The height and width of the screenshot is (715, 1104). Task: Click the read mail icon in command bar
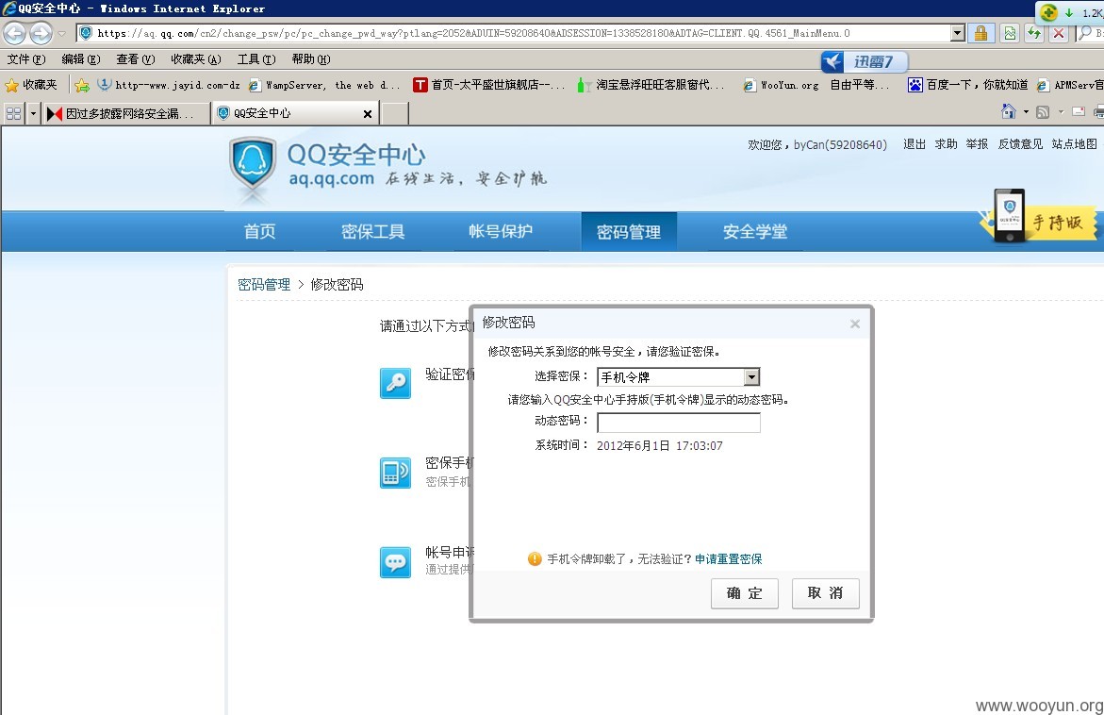1078,111
